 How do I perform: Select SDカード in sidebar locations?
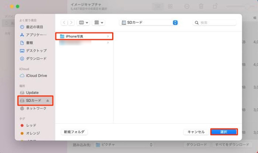tap(35, 101)
